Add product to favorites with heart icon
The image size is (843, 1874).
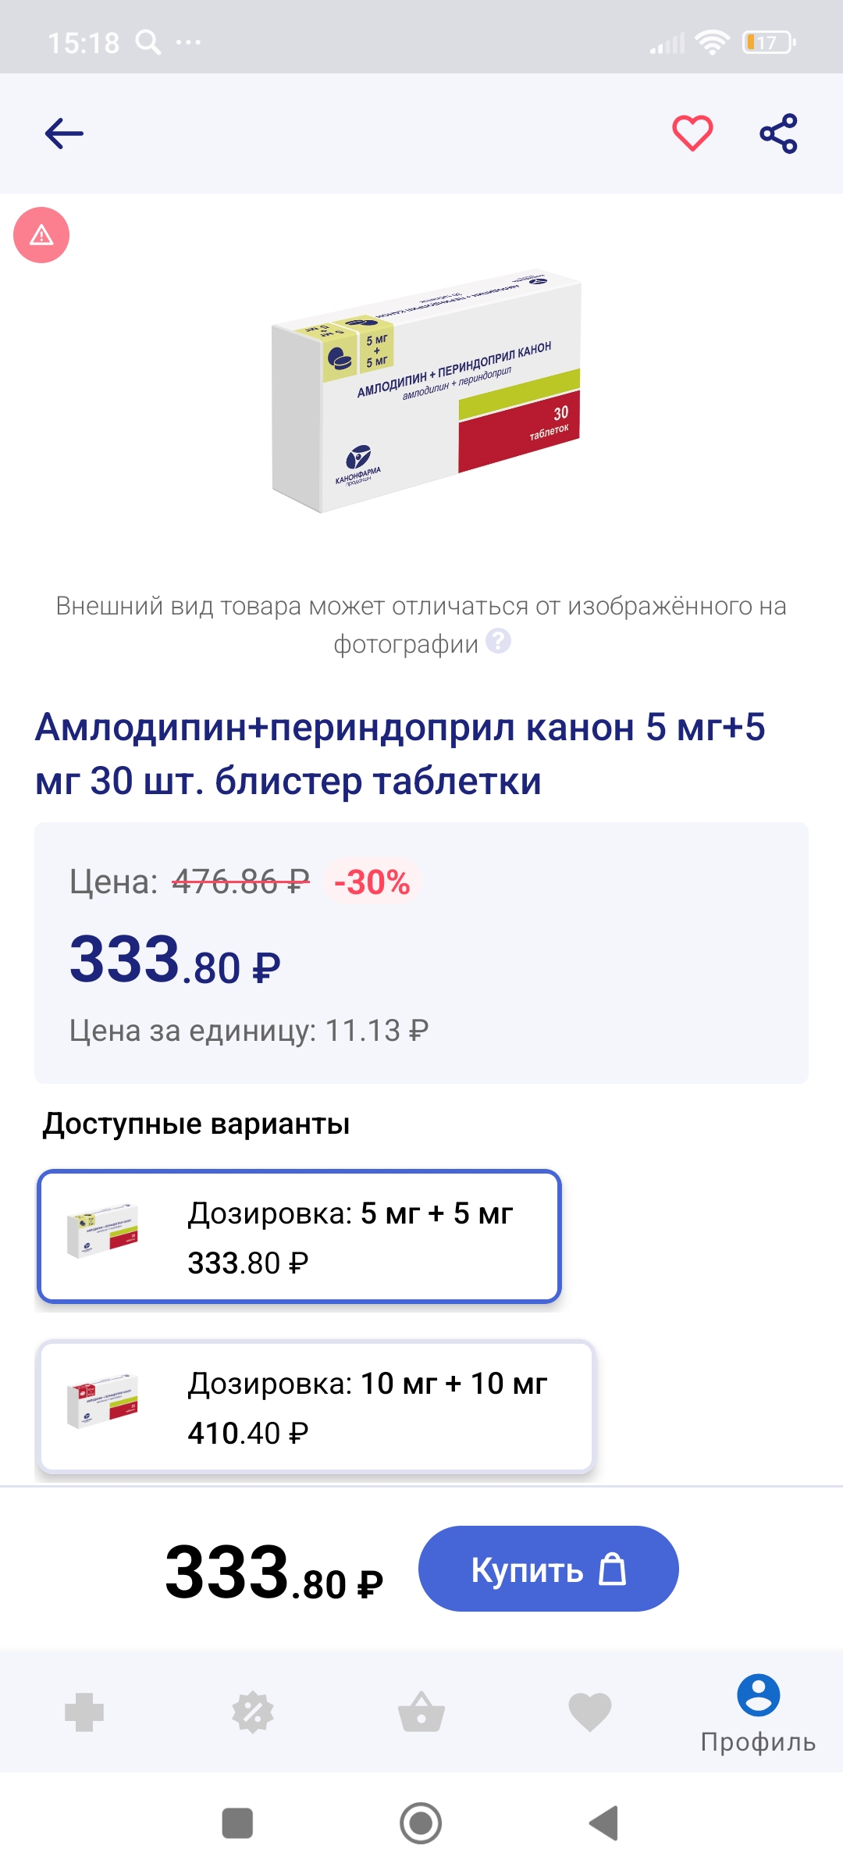692,133
